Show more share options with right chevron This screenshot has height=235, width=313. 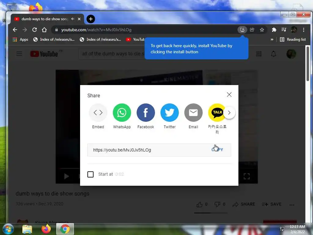(229, 113)
